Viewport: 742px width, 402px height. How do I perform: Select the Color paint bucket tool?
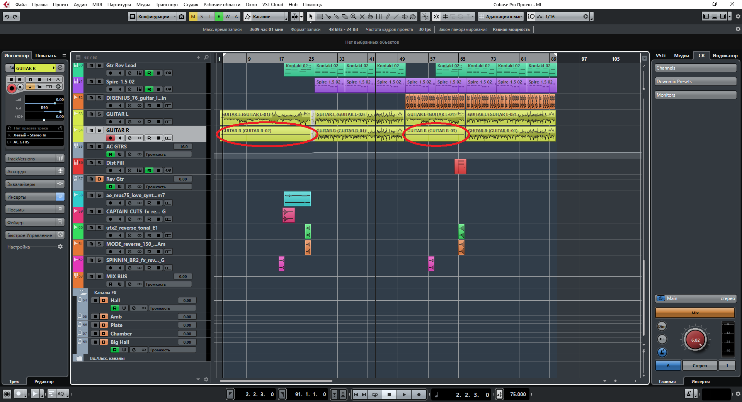[x=413, y=17]
